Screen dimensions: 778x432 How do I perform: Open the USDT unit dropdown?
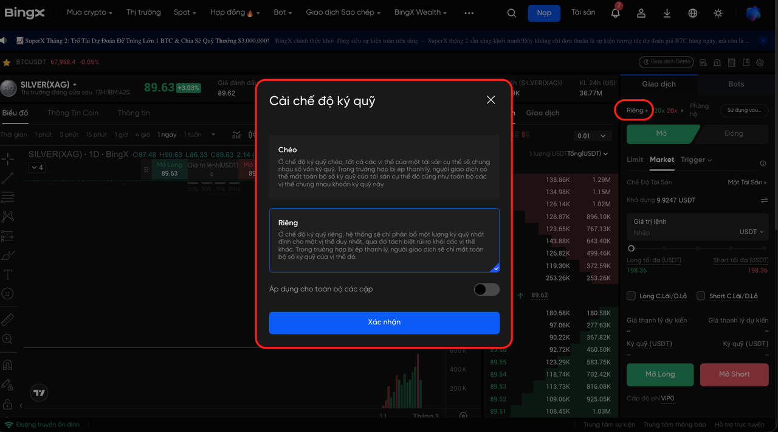pyautogui.click(x=751, y=232)
